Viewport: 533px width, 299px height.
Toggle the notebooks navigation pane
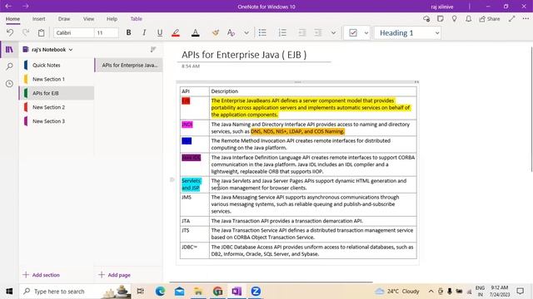(x=9, y=50)
